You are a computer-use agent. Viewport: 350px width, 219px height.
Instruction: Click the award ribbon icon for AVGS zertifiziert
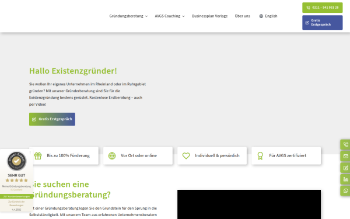pyautogui.click(x=260, y=156)
